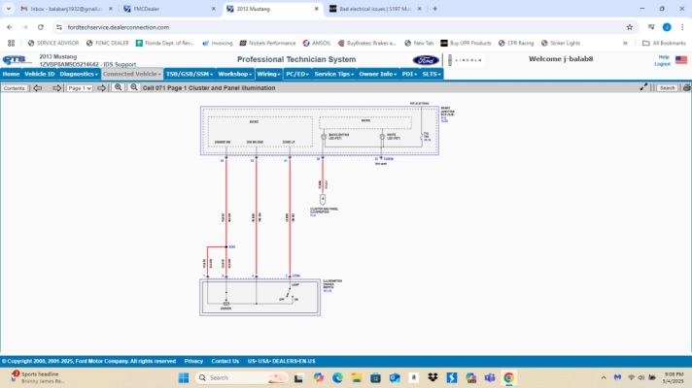This screenshot has height=388, width=692.
Task: Open the Striker Lights bookmark
Action: pos(561,43)
